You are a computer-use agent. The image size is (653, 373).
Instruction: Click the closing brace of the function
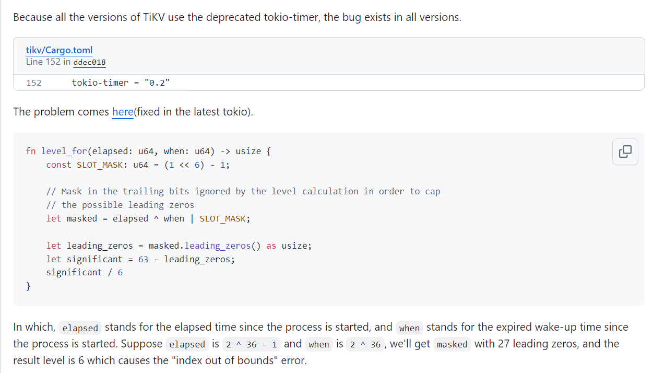(x=28, y=286)
